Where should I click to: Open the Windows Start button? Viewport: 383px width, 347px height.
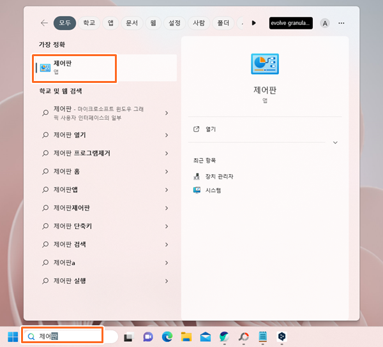[x=13, y=337]
